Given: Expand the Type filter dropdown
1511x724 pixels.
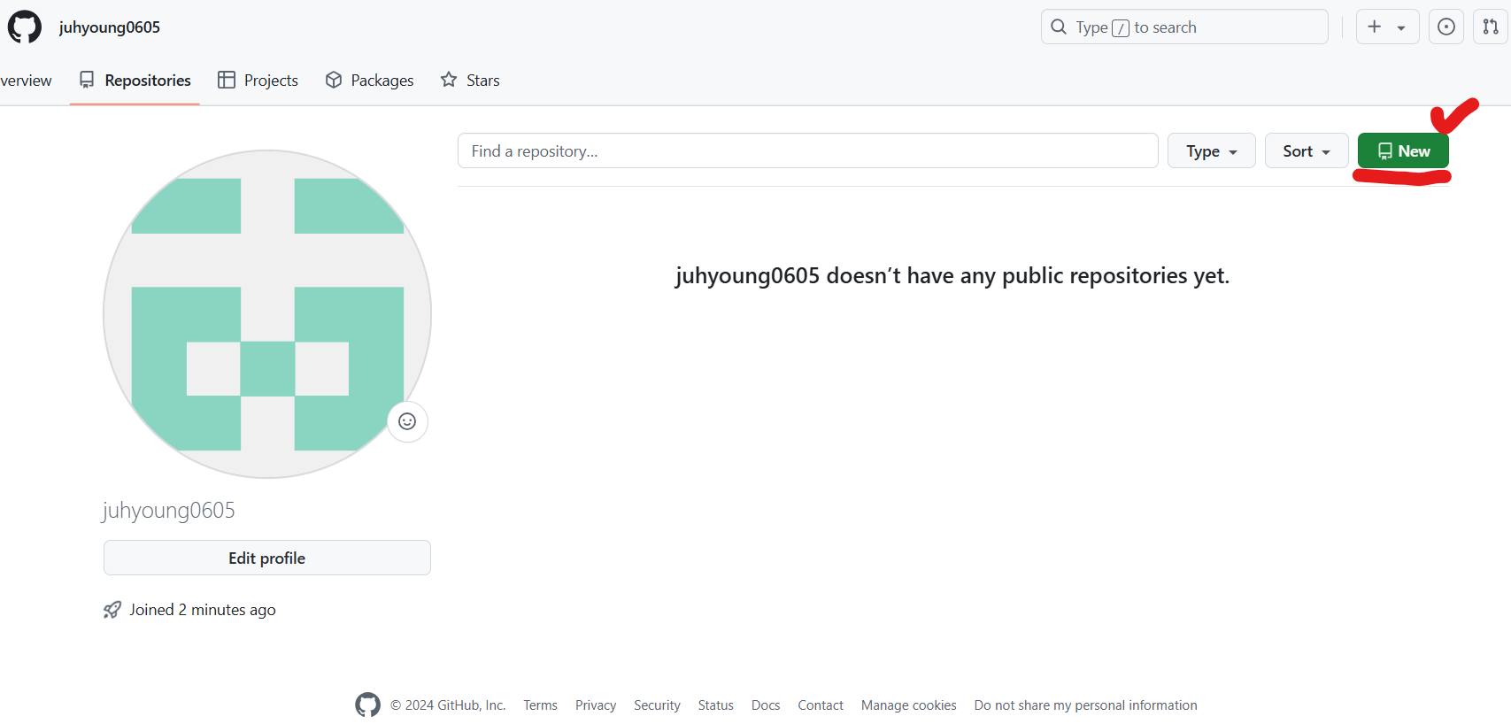Looking at the screenshot, I should (1211, 150).
